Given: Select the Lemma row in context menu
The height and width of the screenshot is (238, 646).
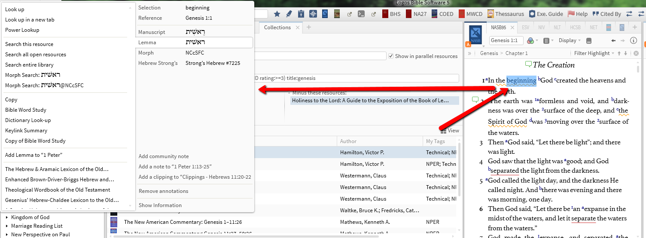Looking at the screenshot, I should point(195,43).
